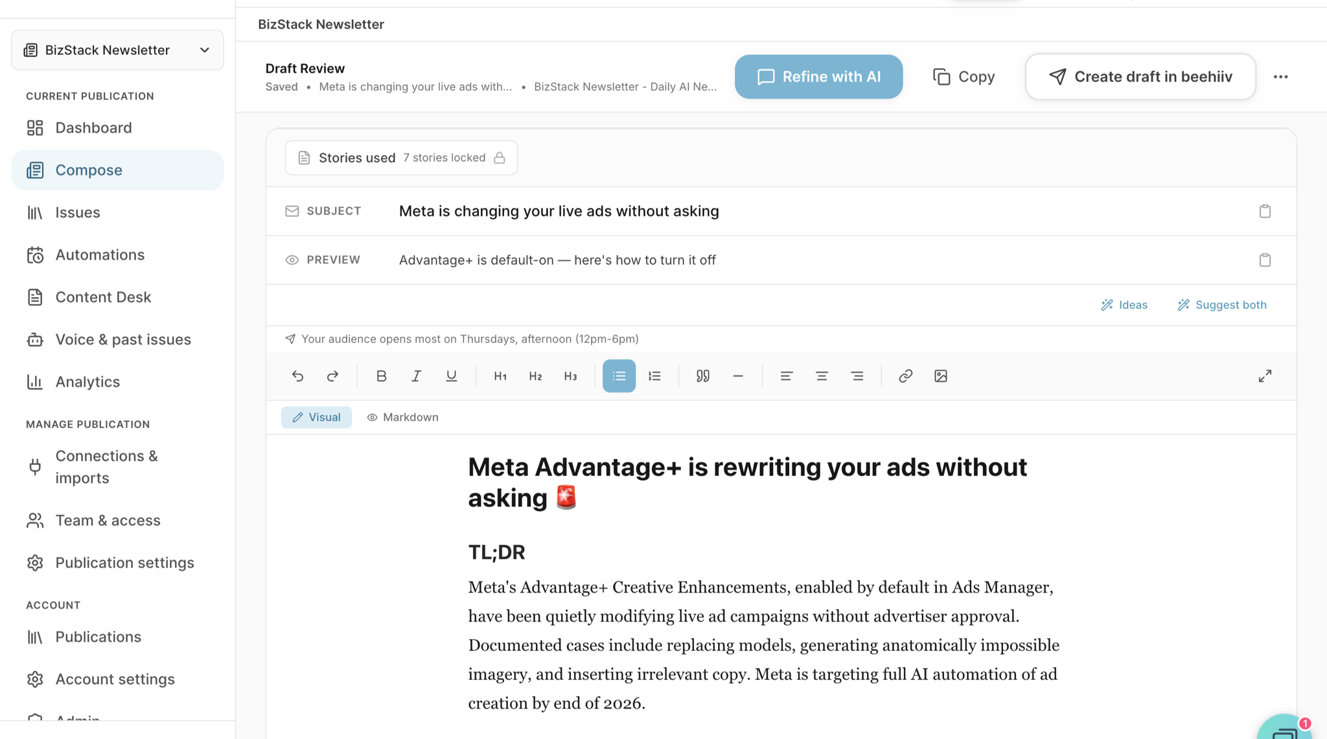Open Voice & past issues page
The image size is (1327, 739).
117,339
